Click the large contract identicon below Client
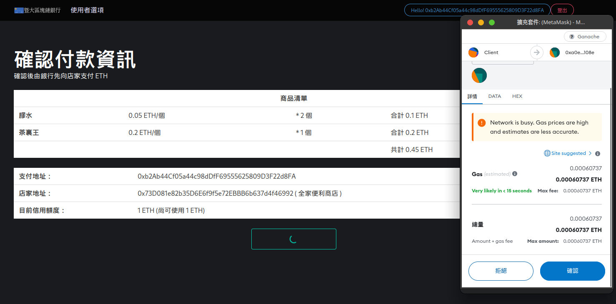The height and width of the screenshot is (304, 616). point(479,75)
